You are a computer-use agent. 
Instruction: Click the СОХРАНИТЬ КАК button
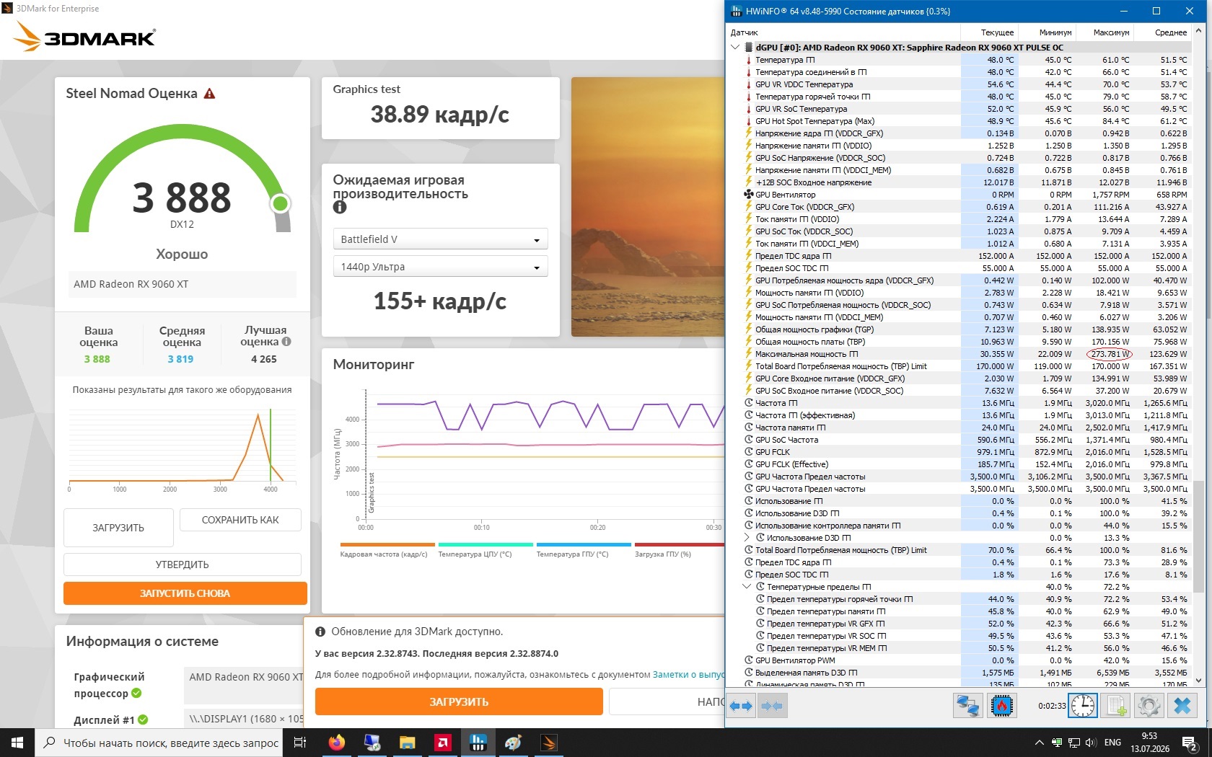point(240,520)
